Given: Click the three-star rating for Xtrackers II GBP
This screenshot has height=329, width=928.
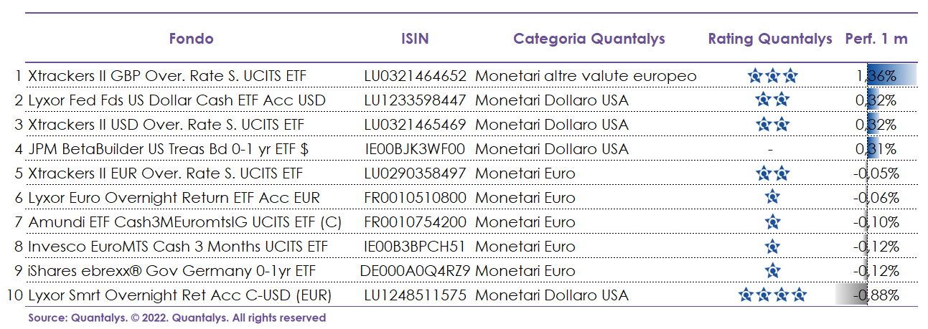Looking at the screenshot, I should (772, 75).
